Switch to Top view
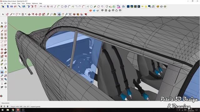This screenshot has width=200, height=112. pos(106,10)
